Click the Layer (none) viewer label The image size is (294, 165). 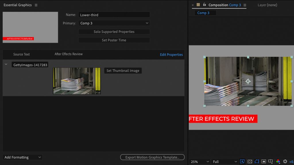267,5
